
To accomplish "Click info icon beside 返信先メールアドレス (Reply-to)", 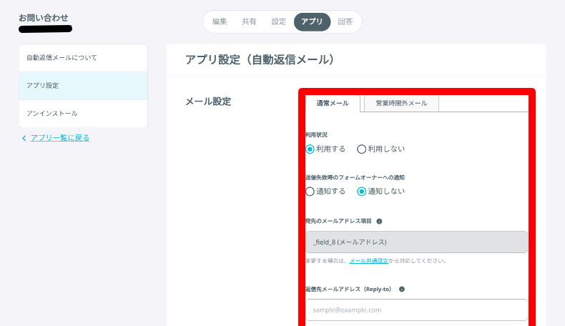I will [x=402, y=290].
